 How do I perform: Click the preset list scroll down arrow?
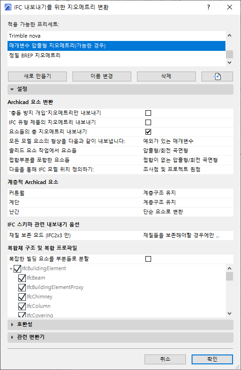pyautogui.click(x=229, y=63)
